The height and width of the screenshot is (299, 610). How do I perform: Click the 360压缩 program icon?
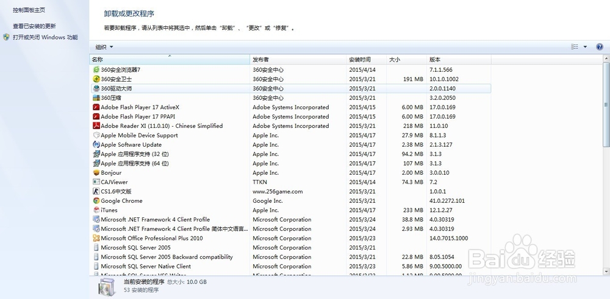click(x=96, y=98)
